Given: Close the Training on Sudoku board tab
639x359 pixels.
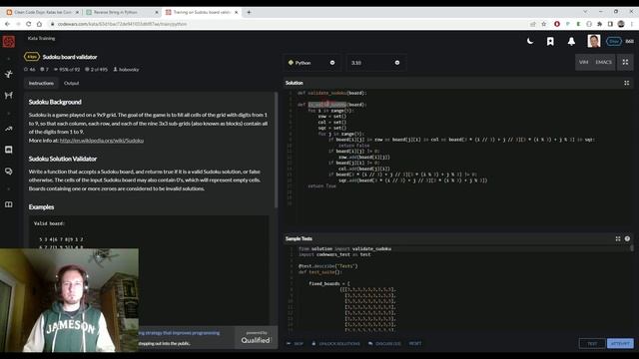Looking at the screenshot, I should coord(236,12).
